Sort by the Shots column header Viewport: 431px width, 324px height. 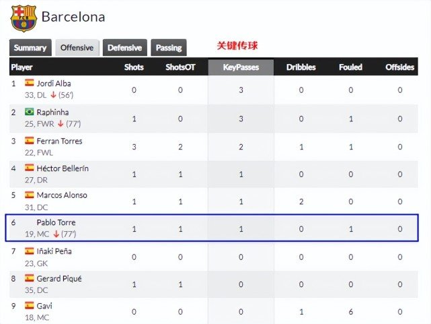(134, 67)
